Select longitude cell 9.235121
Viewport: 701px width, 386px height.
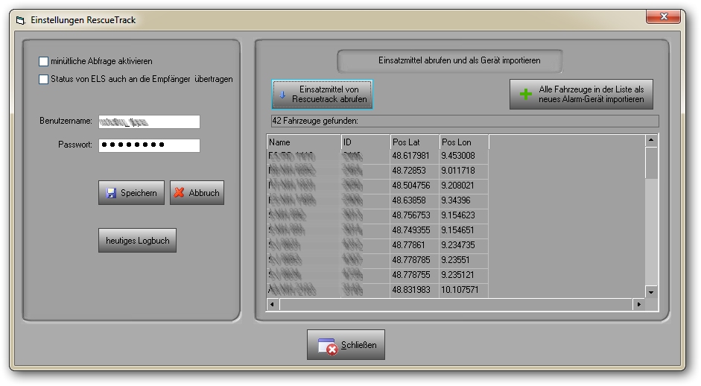pyautogui.click(x=464, y=275)
